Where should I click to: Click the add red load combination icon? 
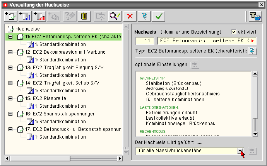click(39, 16)
